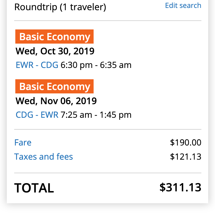The height and width of the screenshot is (214, 215).
Task: Click the TOTAL label
Action: click(34, 188)
